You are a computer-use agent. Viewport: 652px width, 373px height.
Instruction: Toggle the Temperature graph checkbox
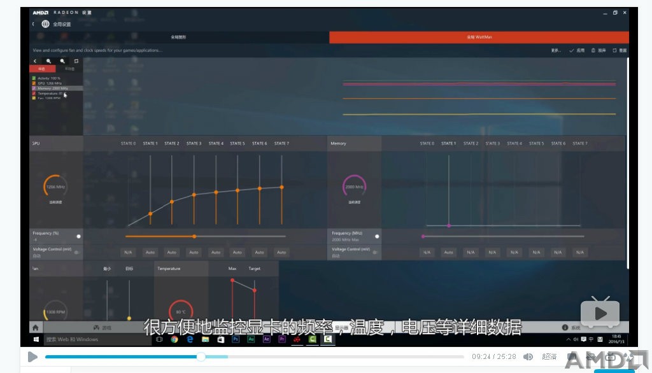click(x=34, y=93)
